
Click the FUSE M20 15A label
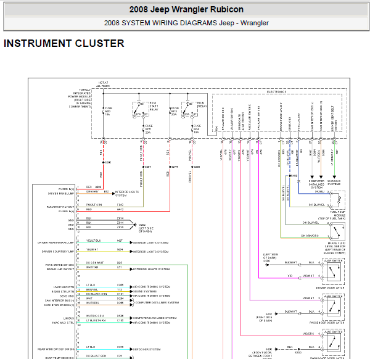(109, 111)
